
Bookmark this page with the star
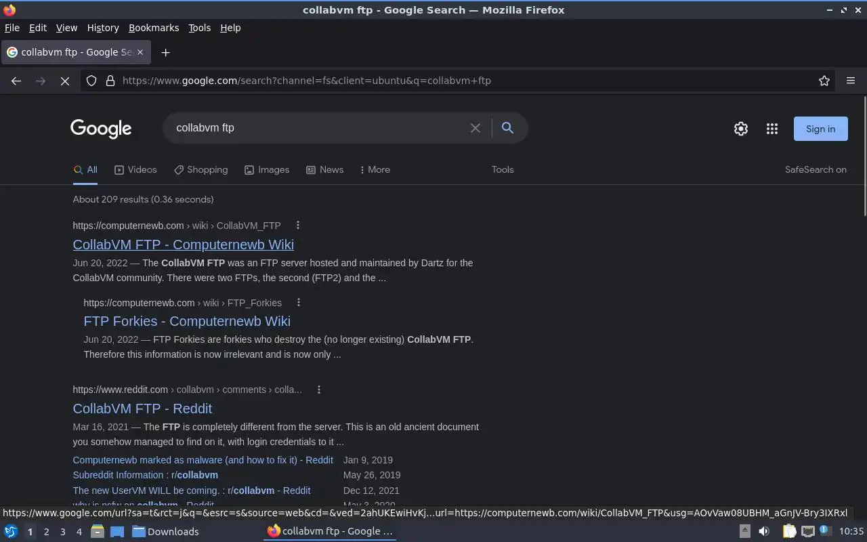click(x=824, y=81)
